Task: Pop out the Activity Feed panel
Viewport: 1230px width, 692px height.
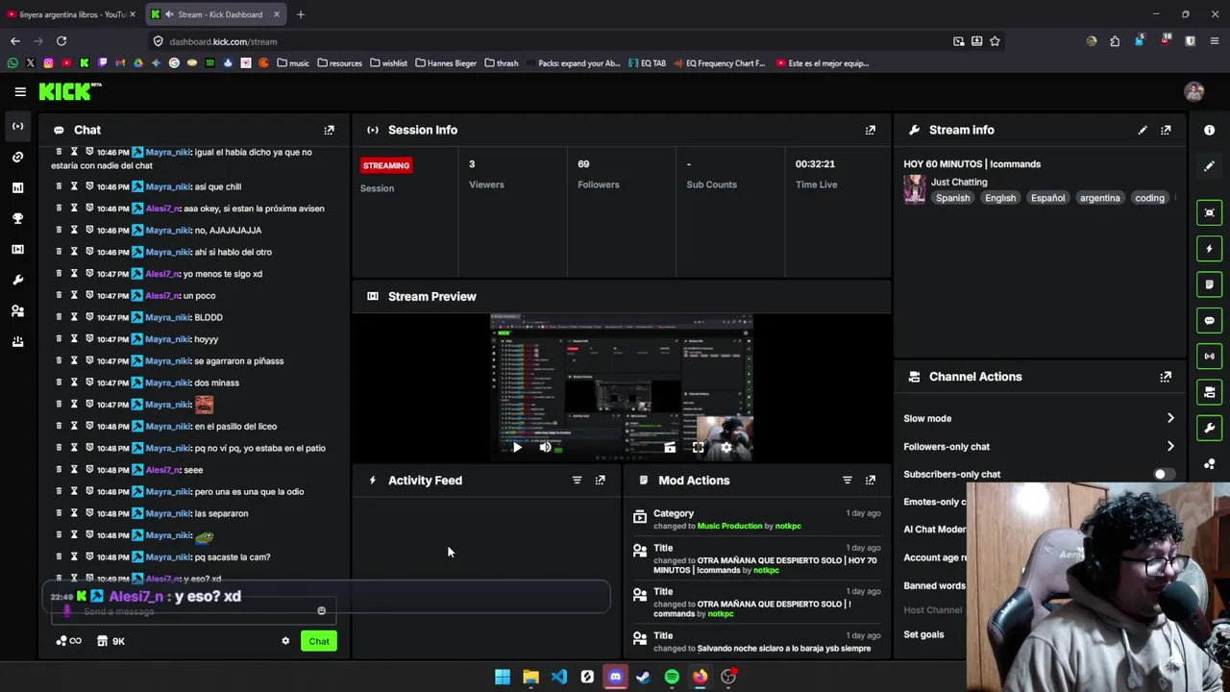Action: click(600, 480)
